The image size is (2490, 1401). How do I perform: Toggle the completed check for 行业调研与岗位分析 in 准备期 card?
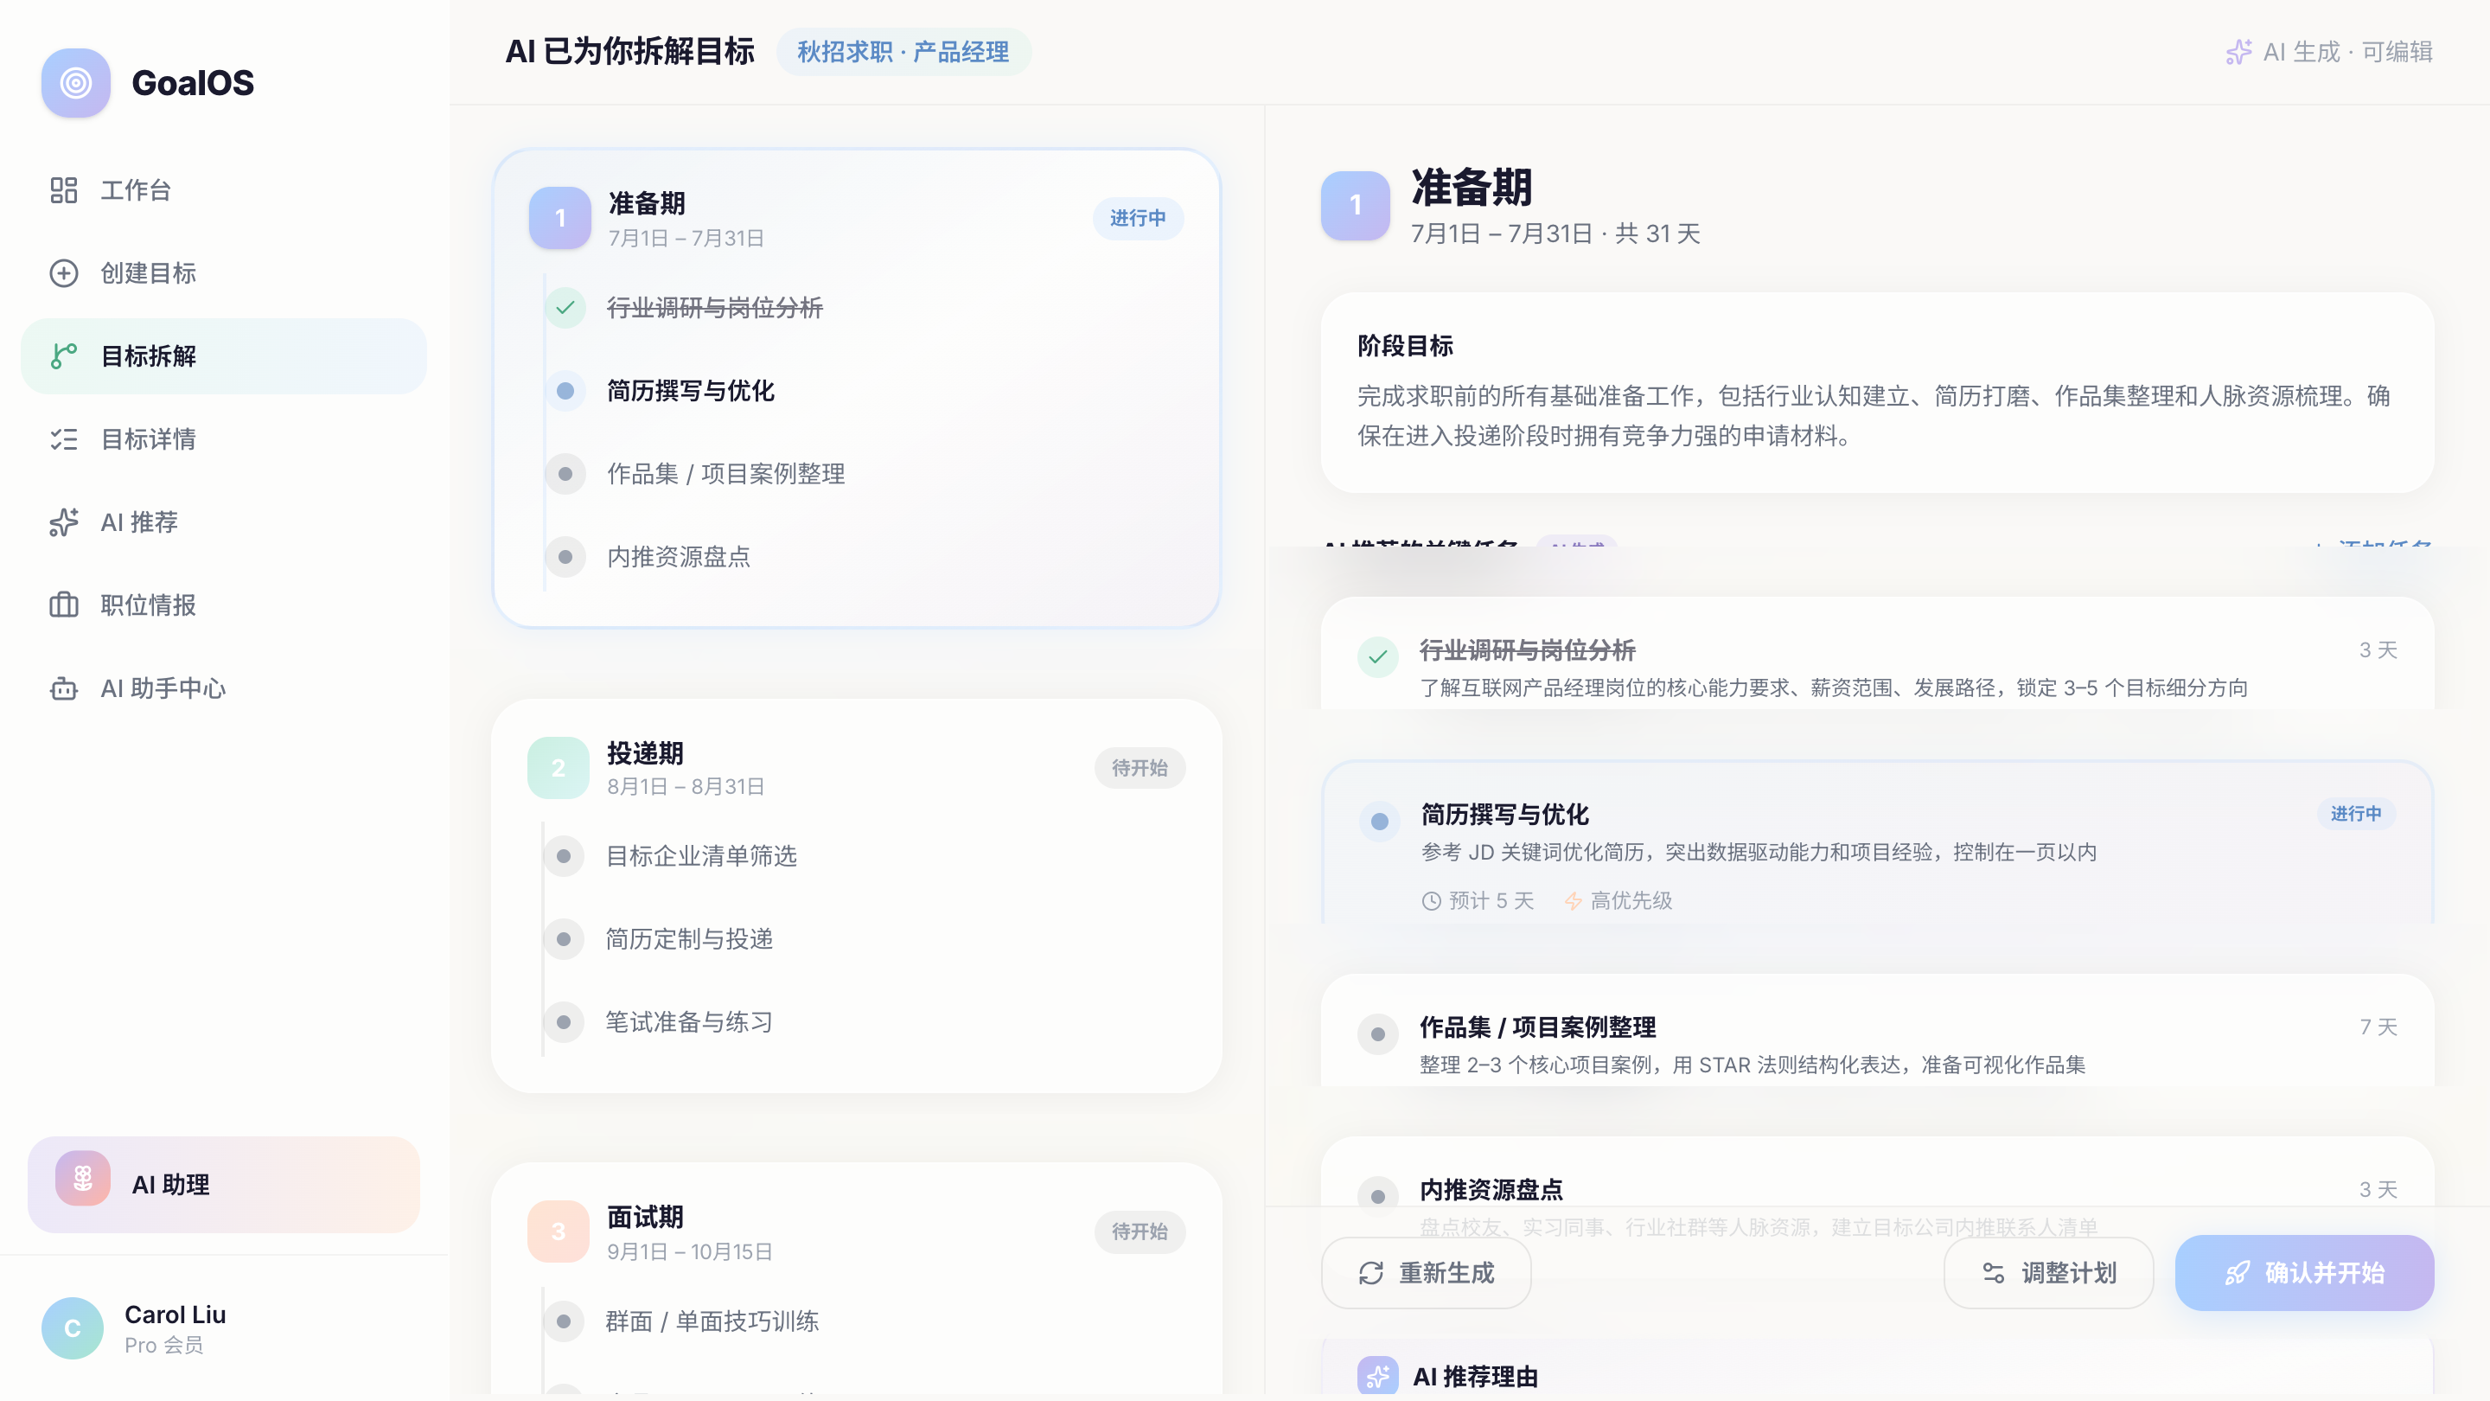[565, 309]
